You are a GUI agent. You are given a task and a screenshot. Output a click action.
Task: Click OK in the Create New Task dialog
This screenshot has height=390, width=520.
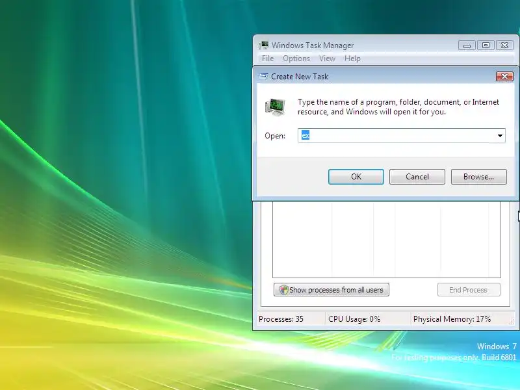(356, 177)
